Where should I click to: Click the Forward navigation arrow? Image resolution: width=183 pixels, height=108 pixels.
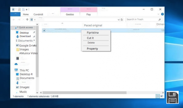(x=19, y=20)
